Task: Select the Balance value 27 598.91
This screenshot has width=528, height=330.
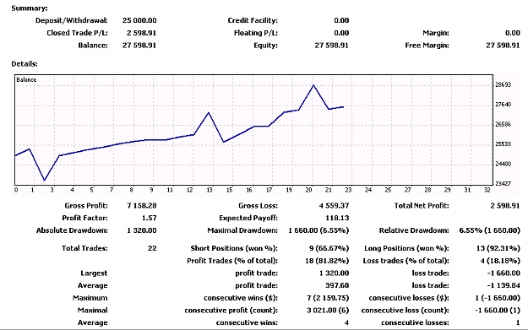Action: (139, 46)
